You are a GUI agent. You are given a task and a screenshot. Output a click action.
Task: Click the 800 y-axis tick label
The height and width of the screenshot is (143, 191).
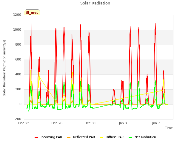click(18, 44)
